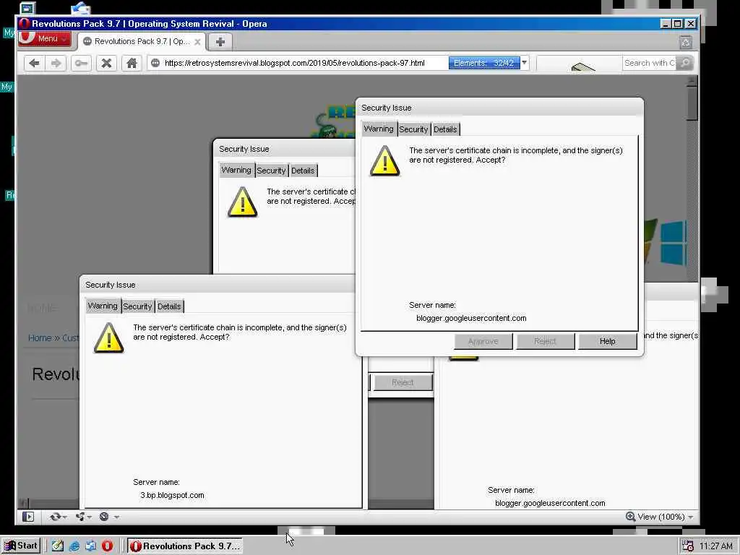The width and height of the screenshot is (740, 555).
Task: Go to the Home page icon
Action: 132,63
